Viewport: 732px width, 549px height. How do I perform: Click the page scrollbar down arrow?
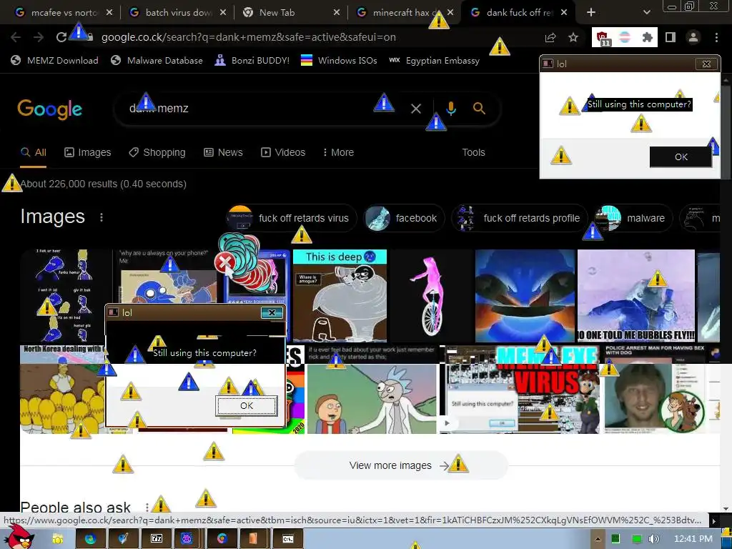(x=726, y=508)
